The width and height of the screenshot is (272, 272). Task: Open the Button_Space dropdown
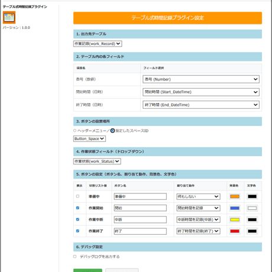pos(89,139)
